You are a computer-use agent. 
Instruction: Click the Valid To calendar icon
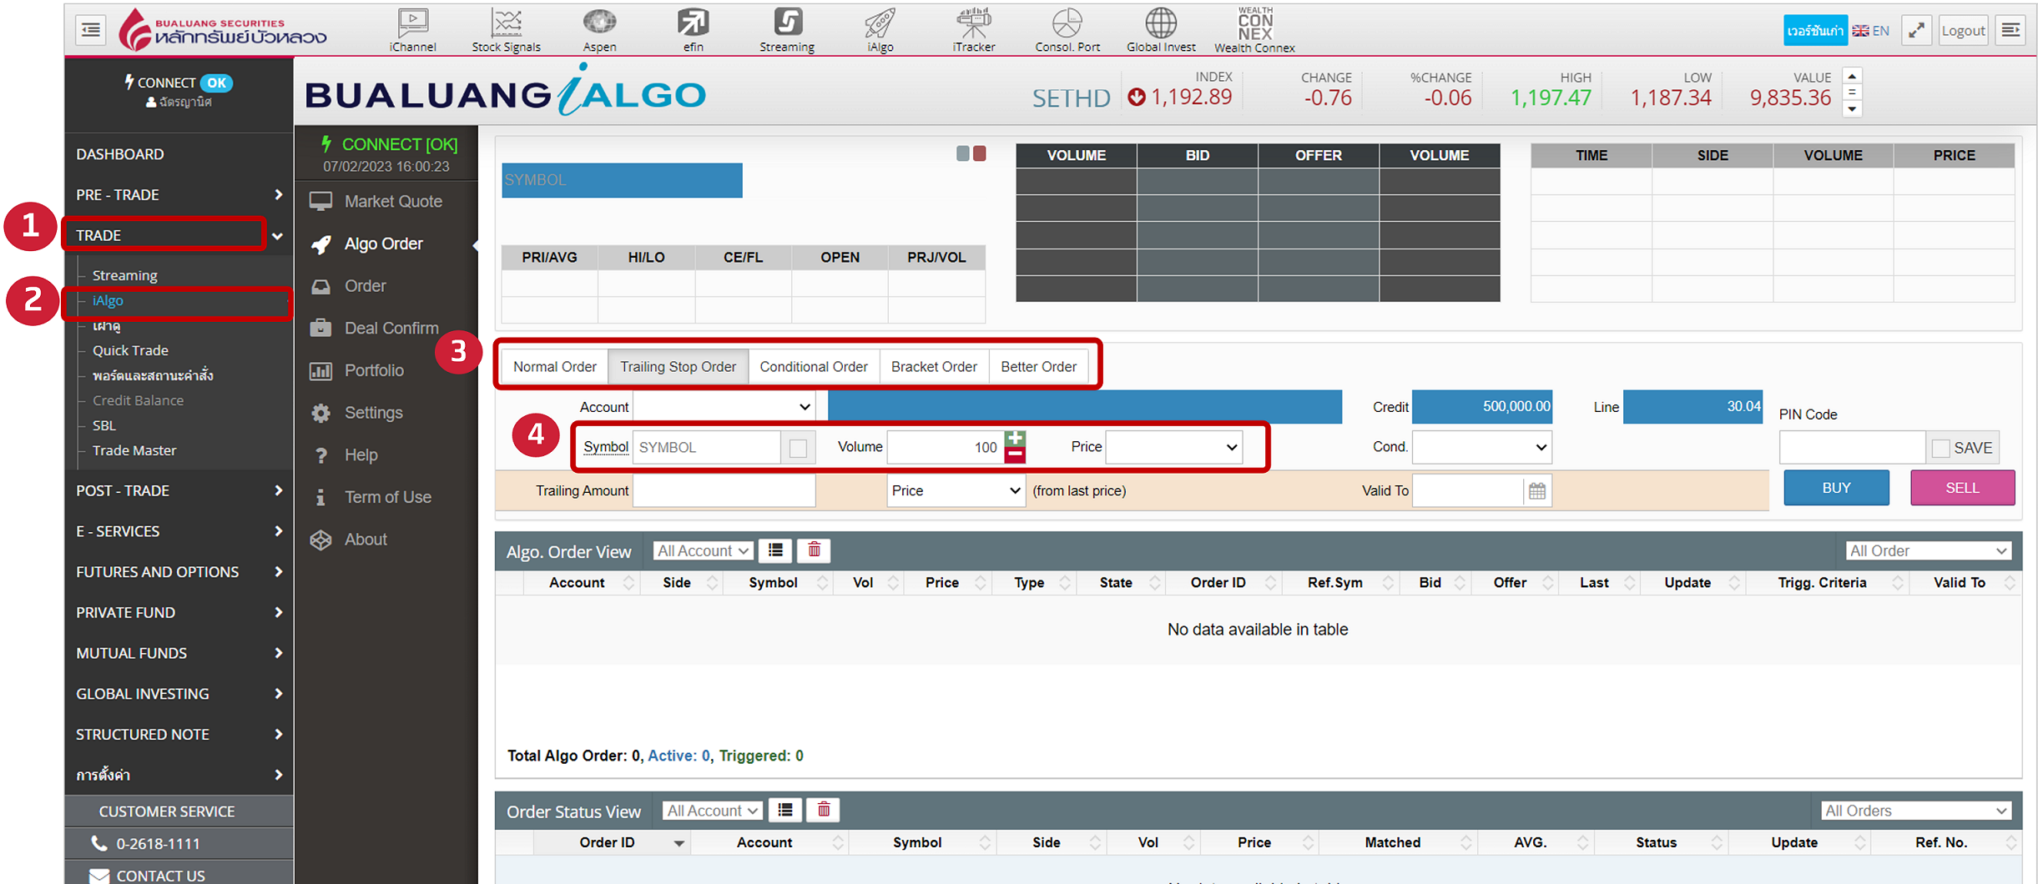coord(1537,491)
